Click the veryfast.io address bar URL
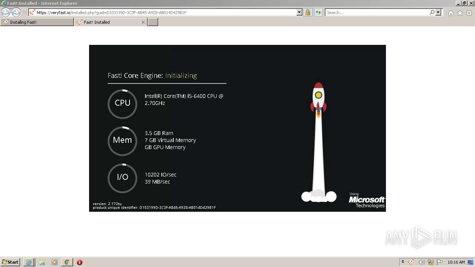 [111, 13]
